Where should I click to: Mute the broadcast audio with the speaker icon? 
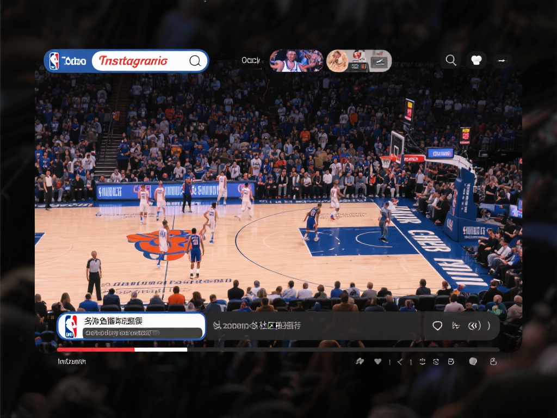click(x=475, y=325)
